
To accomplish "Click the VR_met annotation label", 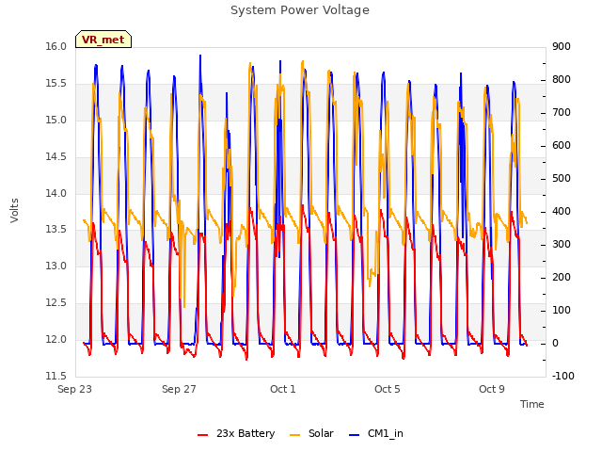I will tap(103, 40).
